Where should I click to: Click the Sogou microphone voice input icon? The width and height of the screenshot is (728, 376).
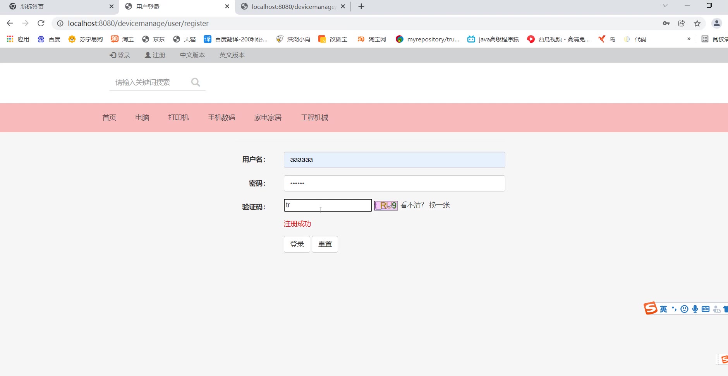(695, 309)
